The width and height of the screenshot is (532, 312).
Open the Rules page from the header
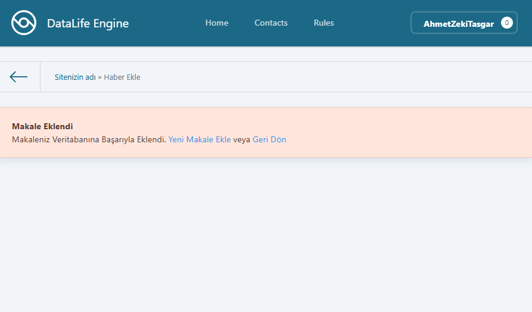point(323,23)
